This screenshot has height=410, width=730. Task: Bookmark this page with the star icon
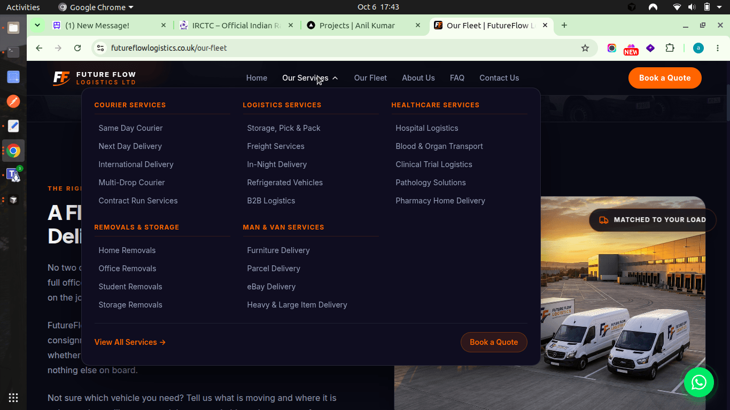(x=585, y=48)
